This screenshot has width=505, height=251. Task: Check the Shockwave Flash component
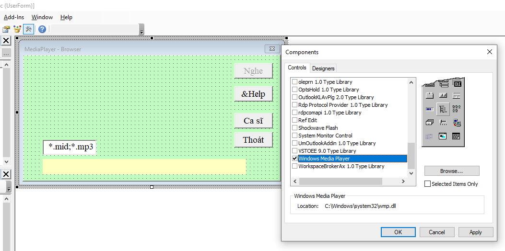[294, 128]
